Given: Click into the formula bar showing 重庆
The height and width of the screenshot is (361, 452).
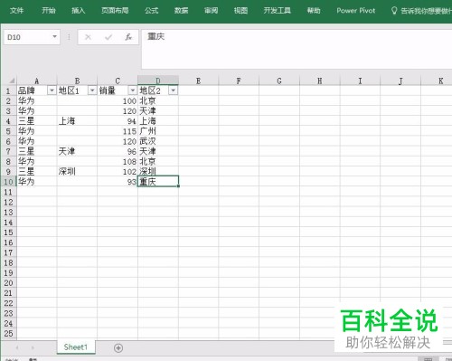Looking at the screenshot, I should click(x=297, y=49).
